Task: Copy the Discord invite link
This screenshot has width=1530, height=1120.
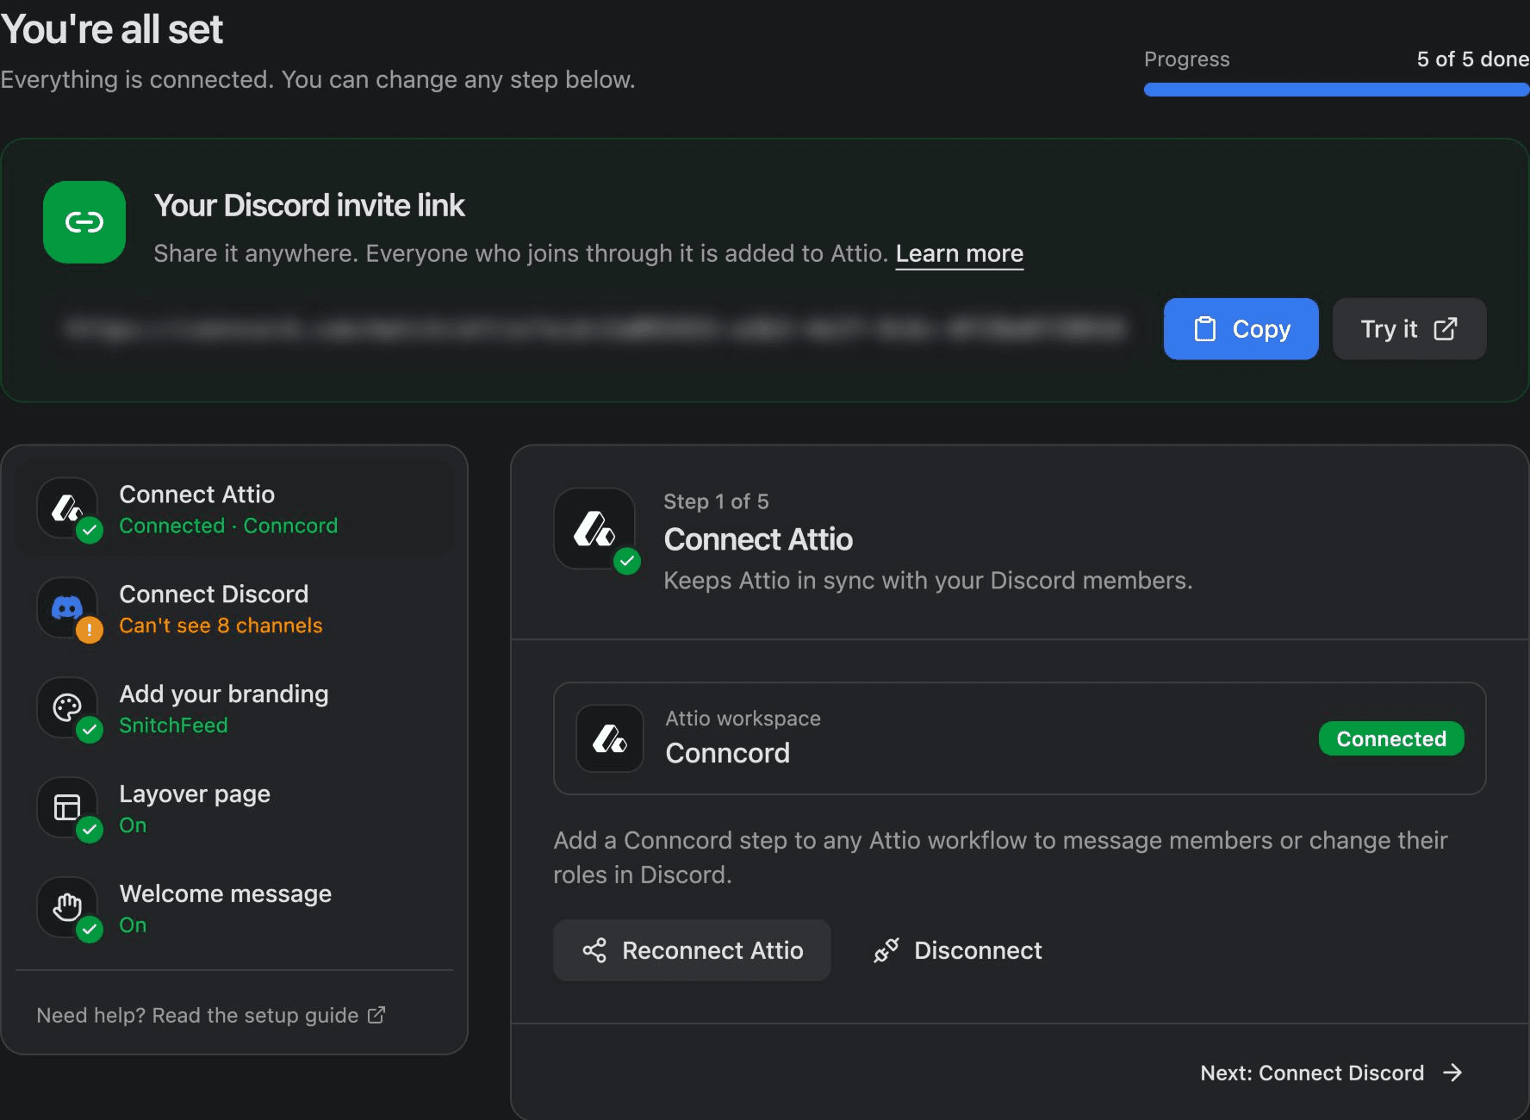Action: 1241,329
